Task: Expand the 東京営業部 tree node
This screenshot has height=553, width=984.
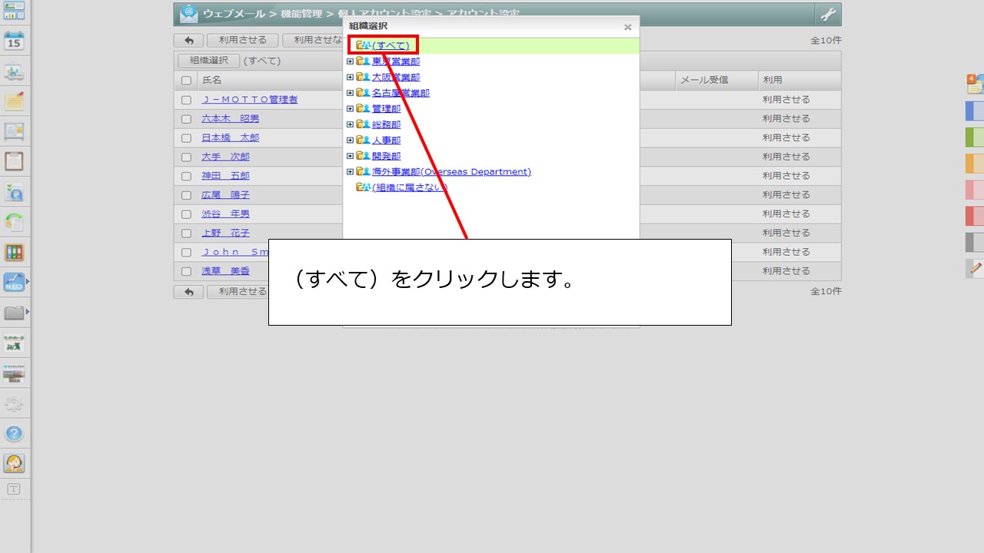Action: [x=350, y=61]
